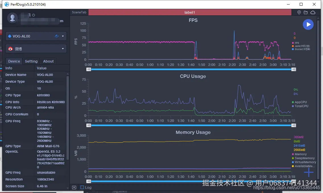Click the power logout icon beside username
This screenshot has height=193, width=323.
pyautogui.click(x=34, y=15)
